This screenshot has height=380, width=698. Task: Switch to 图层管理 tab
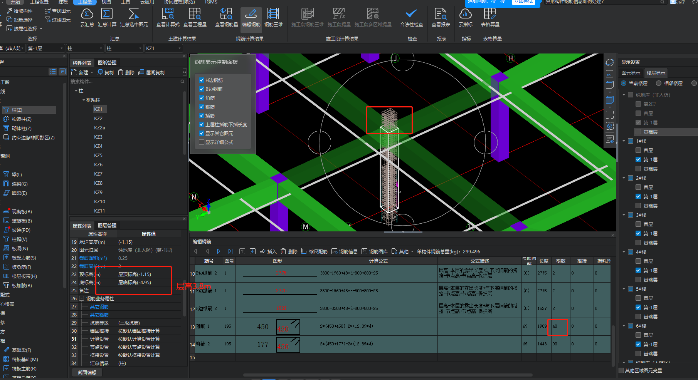[x=107, y=226]
